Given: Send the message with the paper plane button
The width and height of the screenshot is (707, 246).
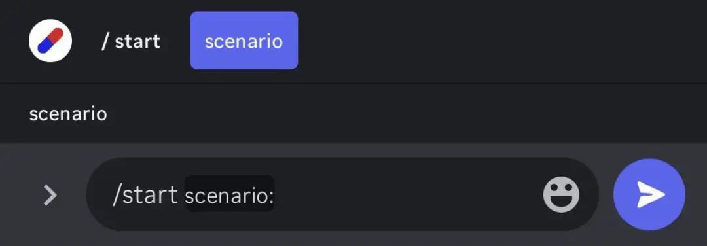Looking at the screenshot, I should click(x=649, y=194).
